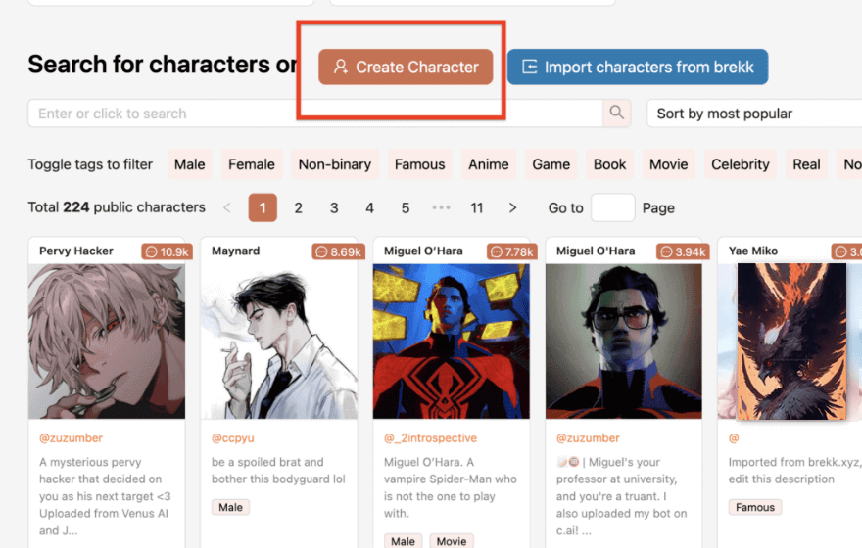Import characters from brekk

637,67
